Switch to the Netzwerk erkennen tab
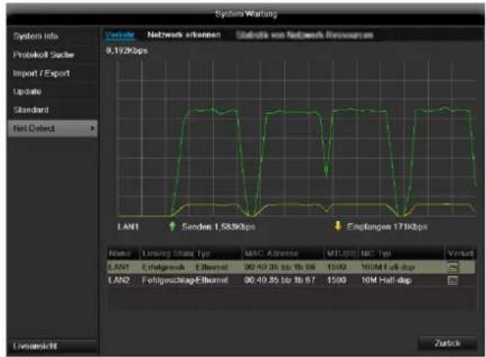The image size is (486, 357). [x=184, y=34]
